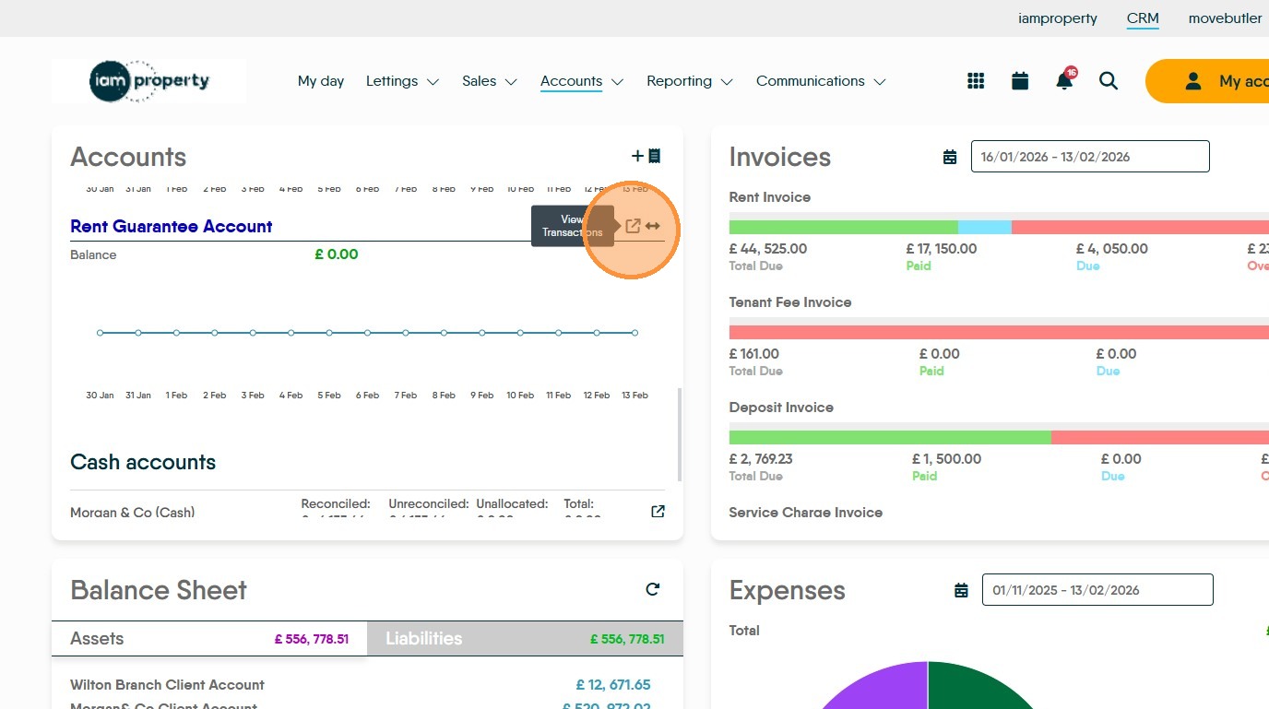1269x709 pixels.
Task: Expand the Lettings dropdown menu
Action: [x=403, y=81]
